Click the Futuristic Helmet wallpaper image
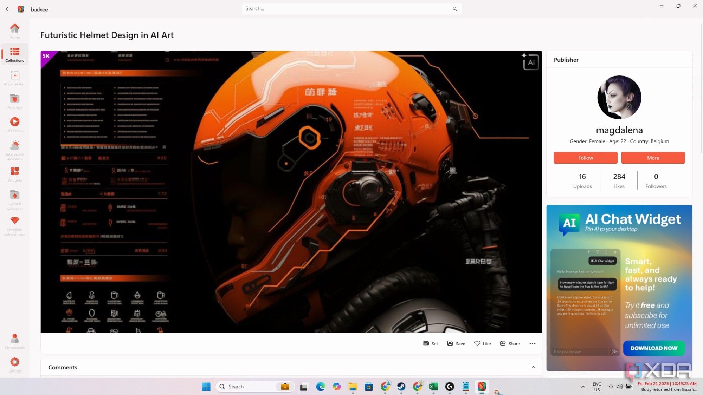 pos(291,192)
